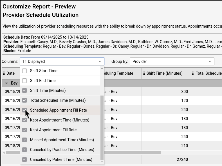Screen dimensions: 222x166
Task: Click left arrow of horizontal table scrollbar
Action: (x=4, y=152)
